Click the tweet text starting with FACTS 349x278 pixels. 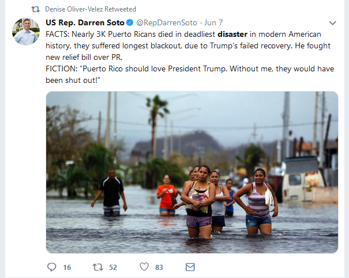point(188,45)
